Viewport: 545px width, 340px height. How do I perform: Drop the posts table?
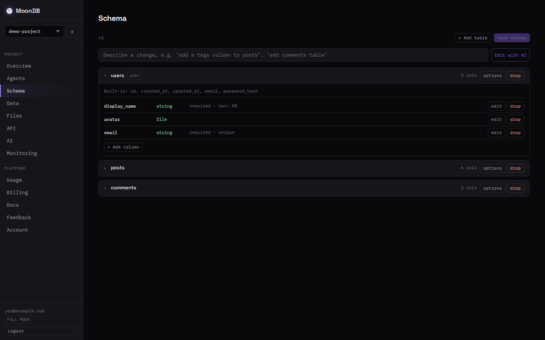tap(515, 168)
